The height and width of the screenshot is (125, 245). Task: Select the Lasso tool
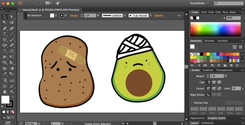12,23
